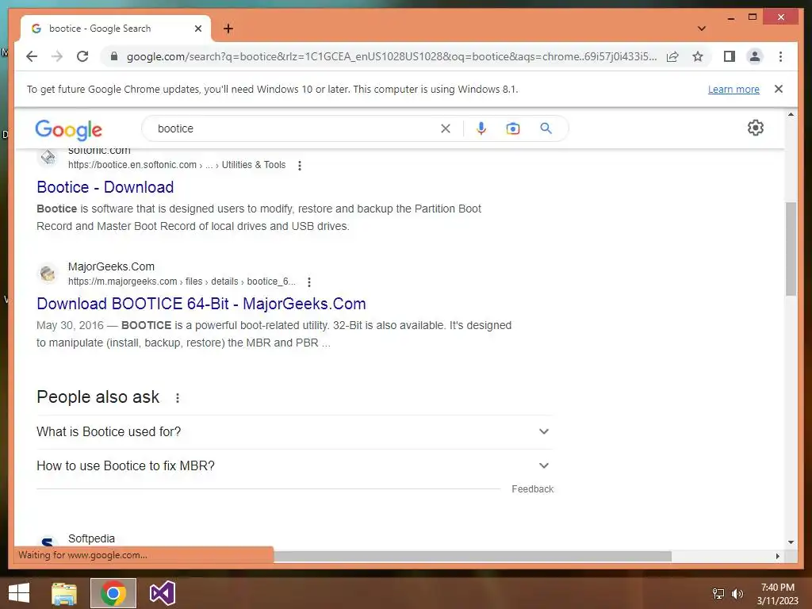Click Softpedia result site name
The width and height of the screenshot is (812, 609).
click(91, 538)
